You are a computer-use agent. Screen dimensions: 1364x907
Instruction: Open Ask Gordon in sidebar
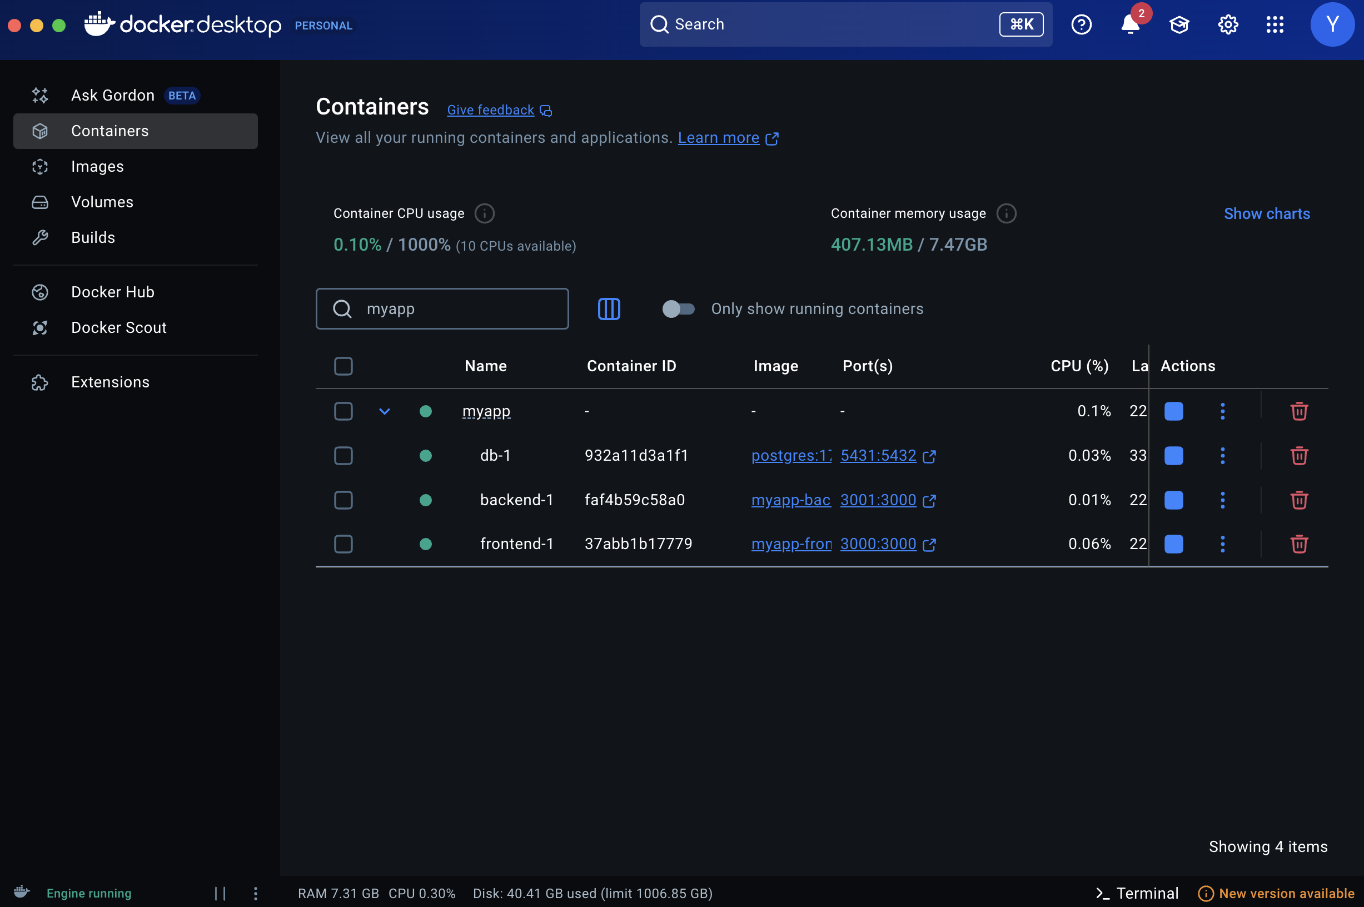[x=136, y=96]
